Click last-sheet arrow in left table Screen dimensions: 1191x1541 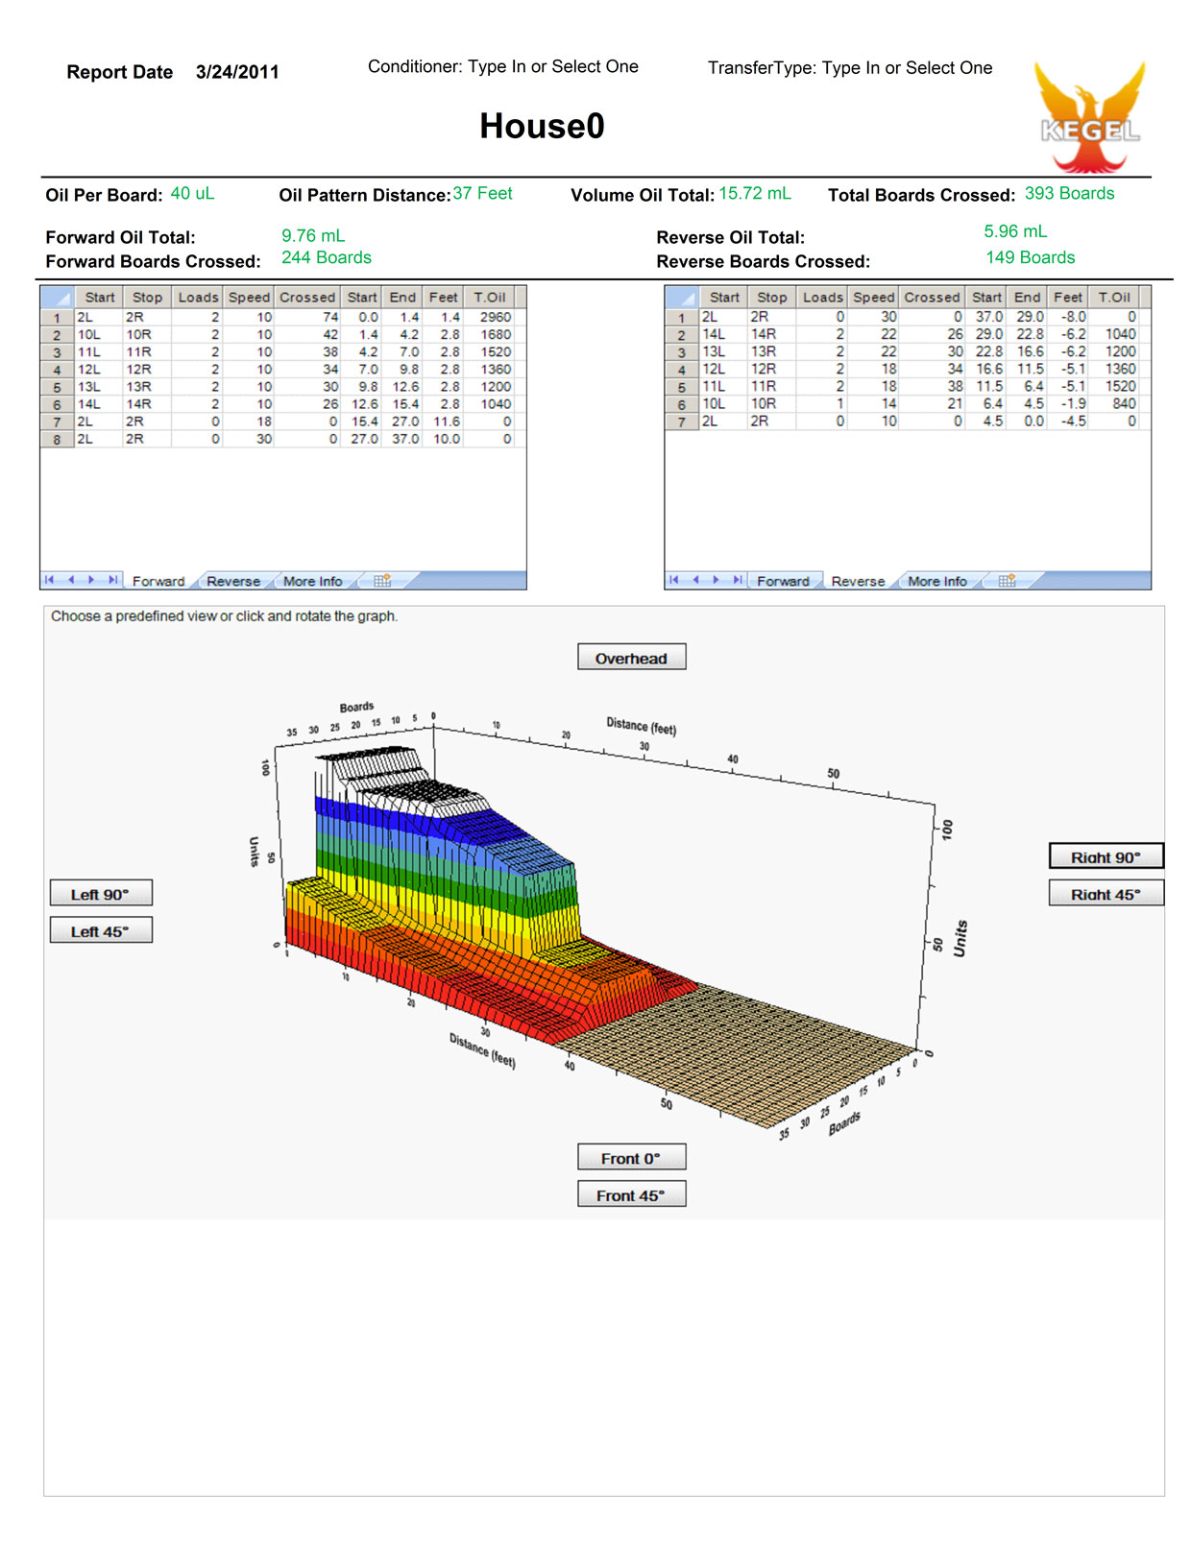click(112, 580)
